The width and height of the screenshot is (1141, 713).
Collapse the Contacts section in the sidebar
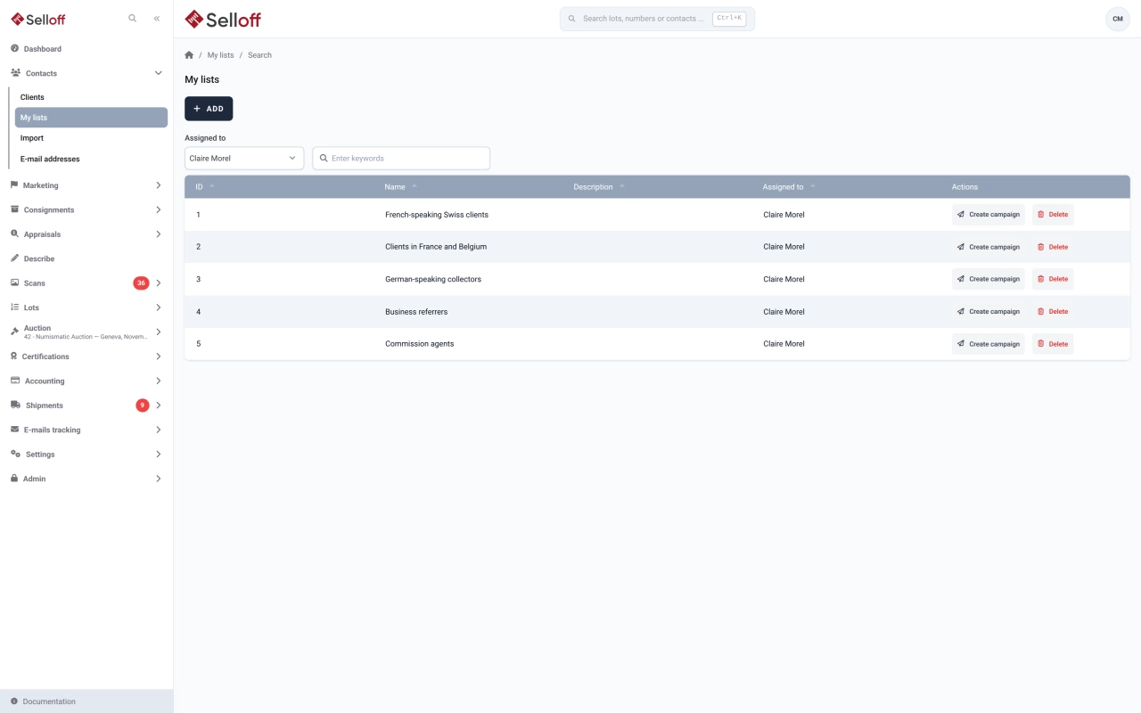point(86,73)
